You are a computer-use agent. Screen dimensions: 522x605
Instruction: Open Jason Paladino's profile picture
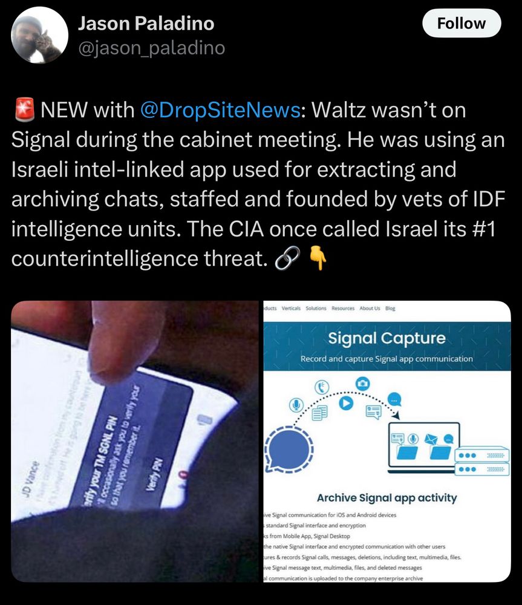40,35
